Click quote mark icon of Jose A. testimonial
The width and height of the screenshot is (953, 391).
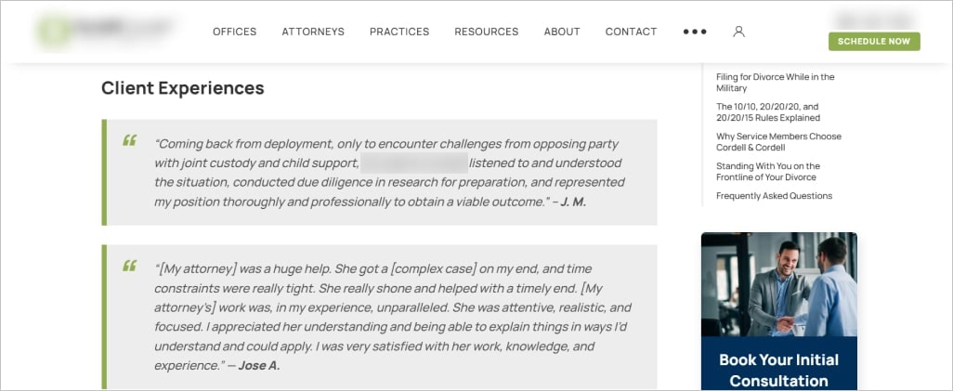[x=129, y=266]
